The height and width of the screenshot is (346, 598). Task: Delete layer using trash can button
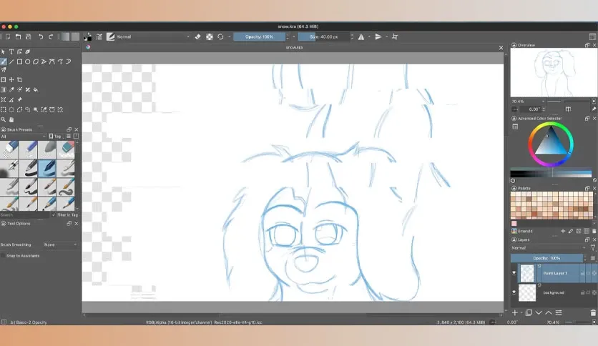[593, 313]
